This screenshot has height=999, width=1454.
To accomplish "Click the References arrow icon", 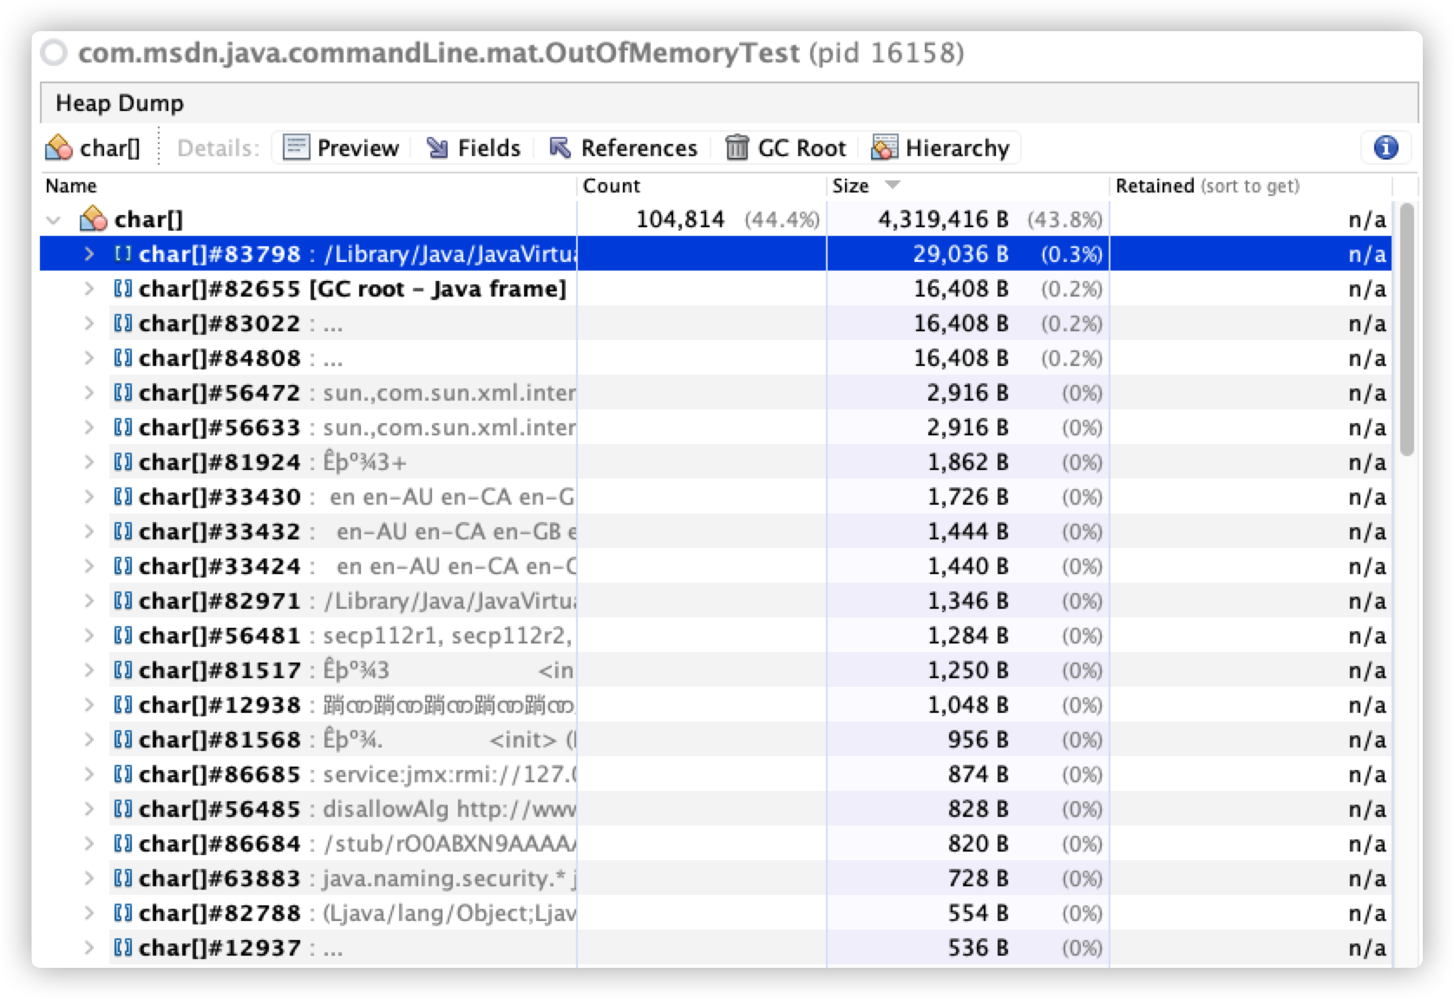I will coord(560,147).
